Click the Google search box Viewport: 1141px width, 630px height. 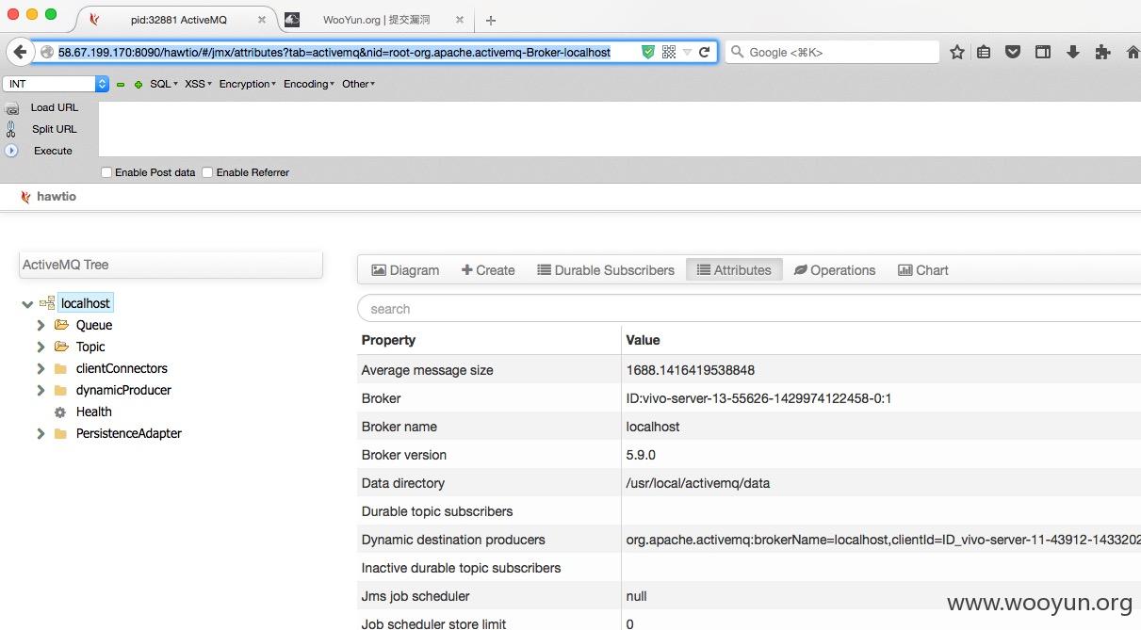tap(832, 52)
